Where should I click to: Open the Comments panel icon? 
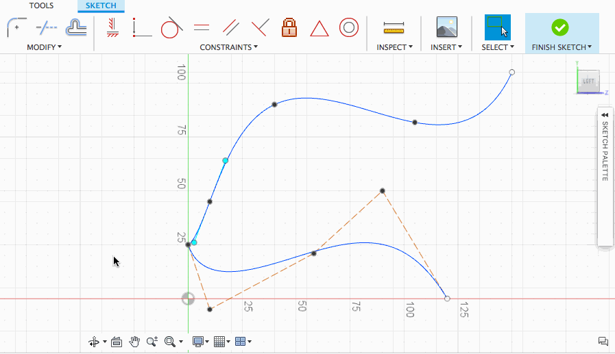(x=603, y=342)
